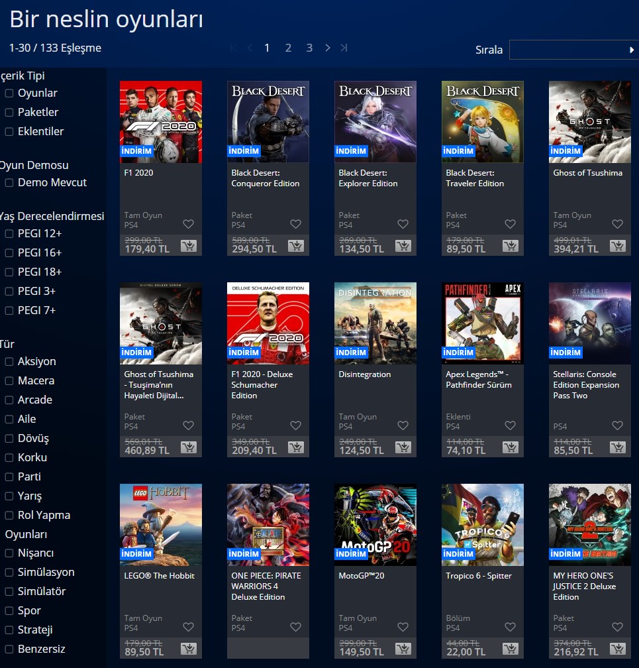Select current page 1 link

[267, 48]
